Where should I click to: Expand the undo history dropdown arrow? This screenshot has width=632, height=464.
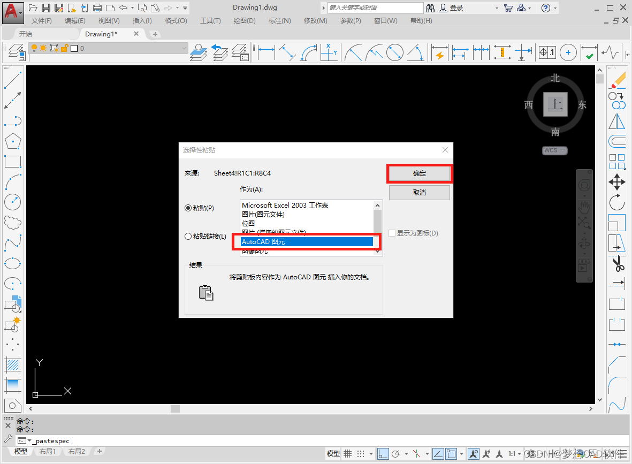132,7
